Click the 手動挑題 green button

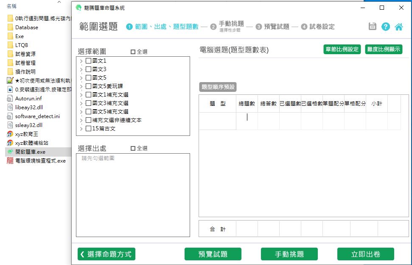click(x=289, y=254)
